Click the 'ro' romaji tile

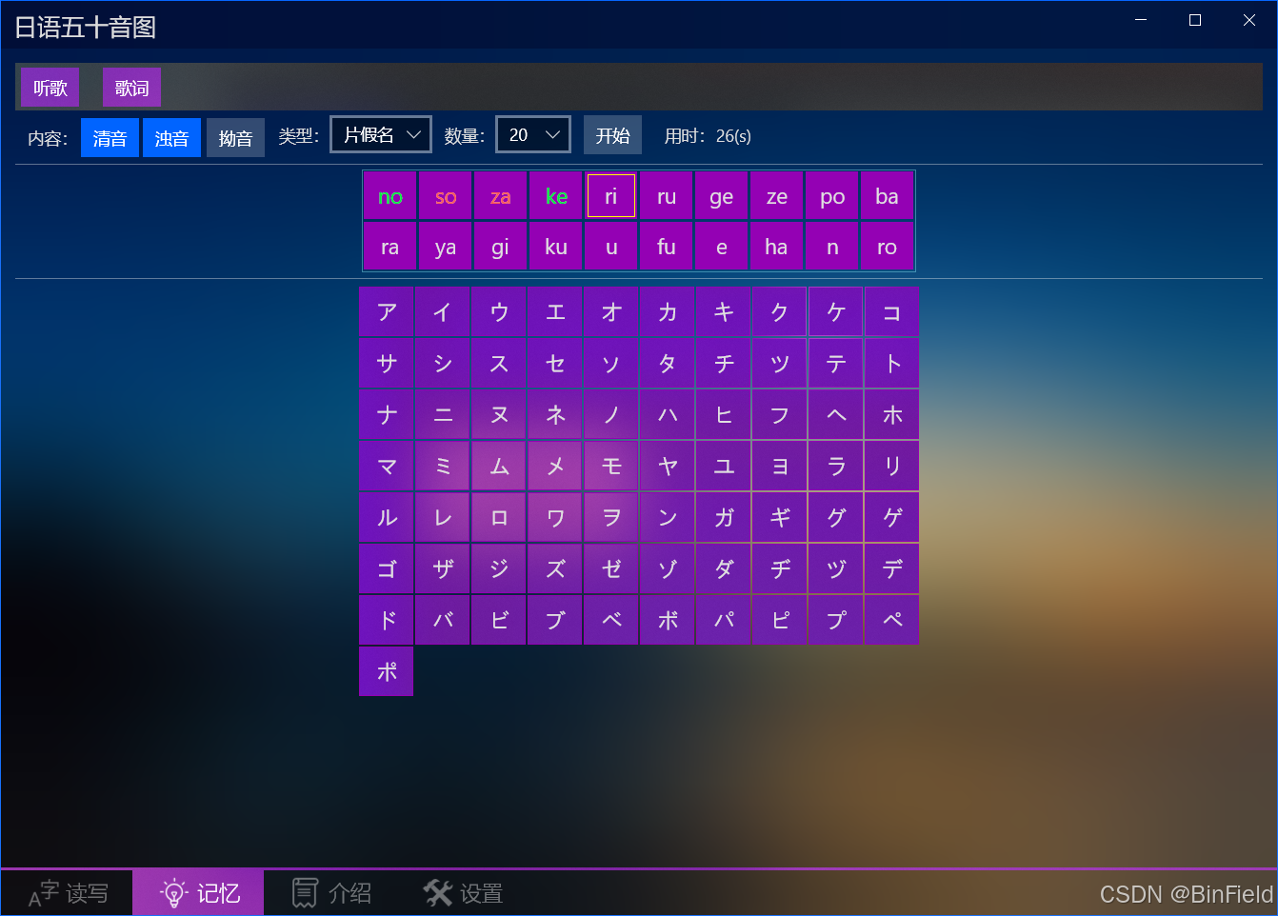[x=888, y=247]
